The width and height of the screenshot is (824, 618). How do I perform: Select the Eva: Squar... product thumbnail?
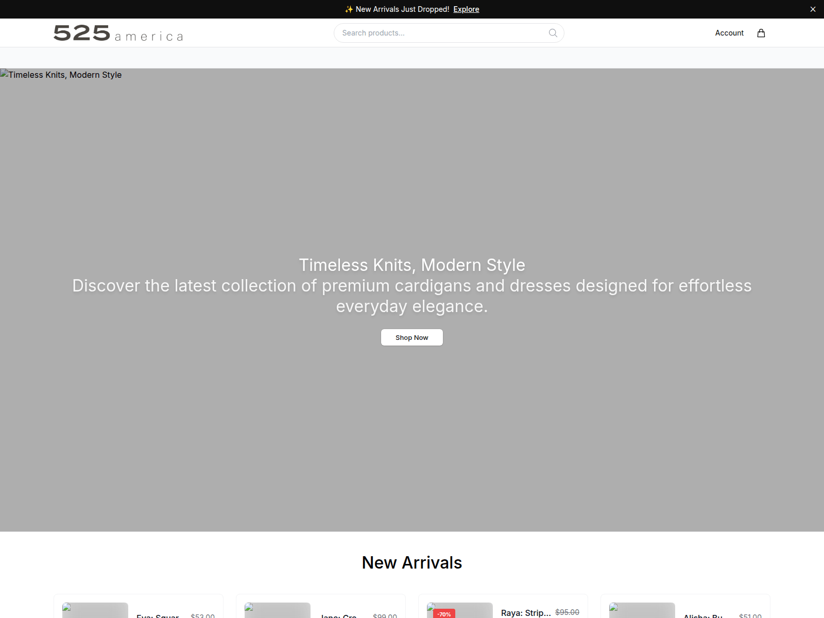pyautogui.click(x=95, y=610)
